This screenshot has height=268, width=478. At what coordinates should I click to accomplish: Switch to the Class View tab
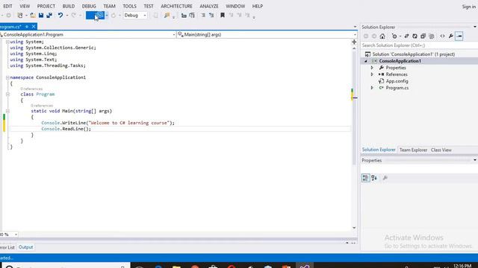(441, 150)
